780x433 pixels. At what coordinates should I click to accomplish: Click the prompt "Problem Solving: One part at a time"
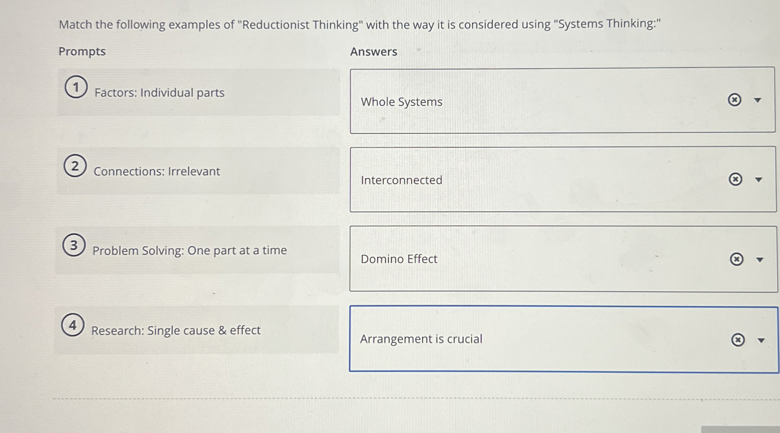pyautogui.click(x=190, y=250)
